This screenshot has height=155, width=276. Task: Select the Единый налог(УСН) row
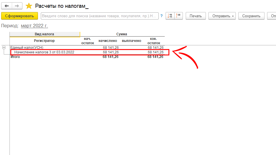click(x=27, y=48)
